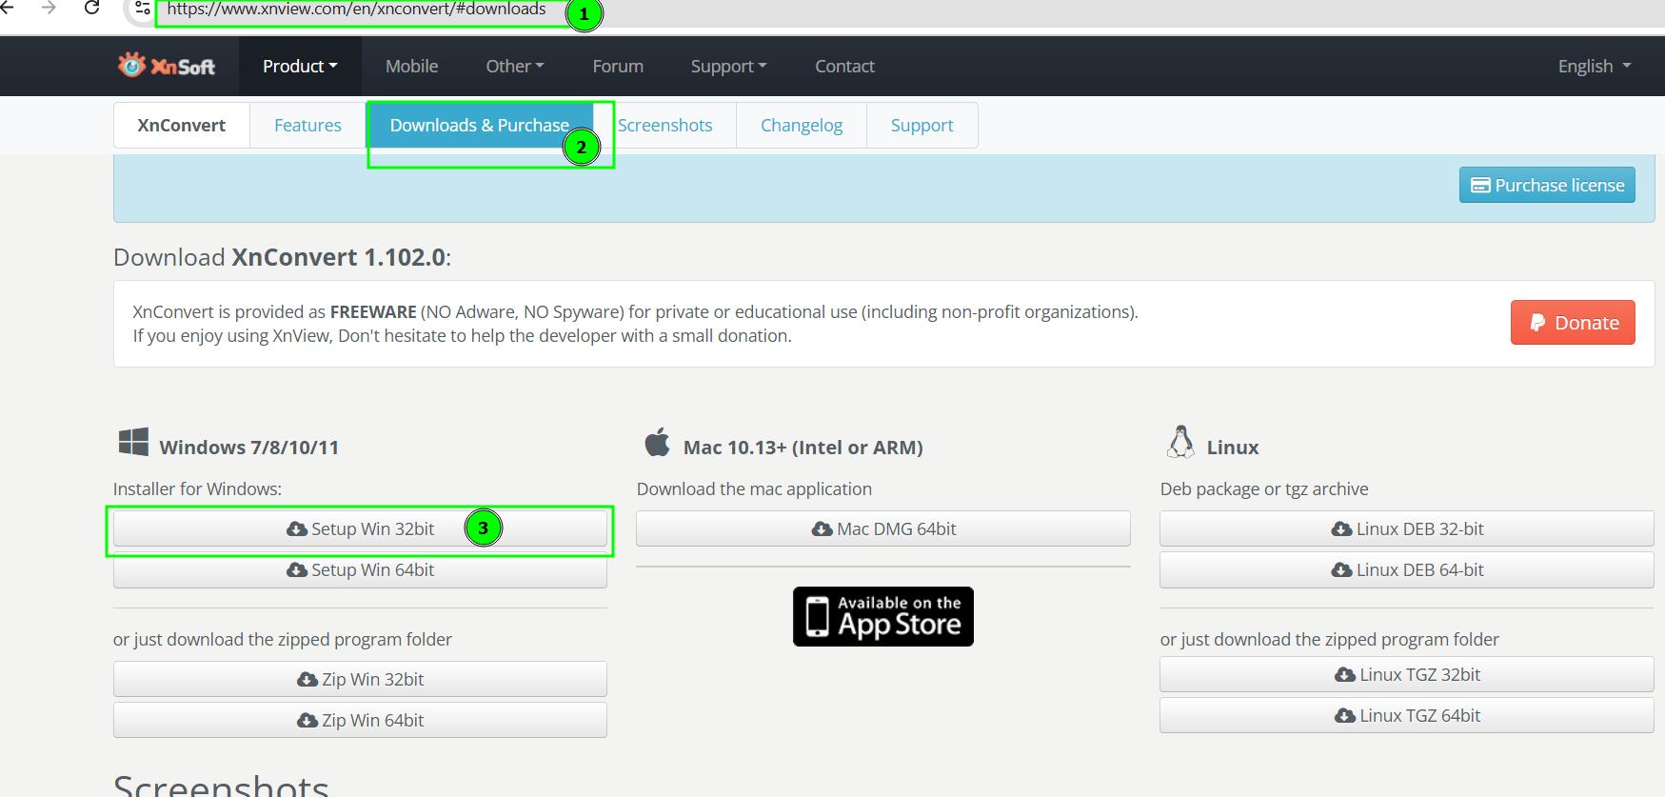Open the Contact page

click(844, 66)
